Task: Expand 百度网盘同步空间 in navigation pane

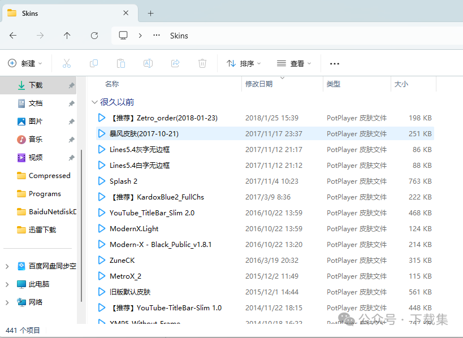Action: pyautogui.click(x=7, y=266)
